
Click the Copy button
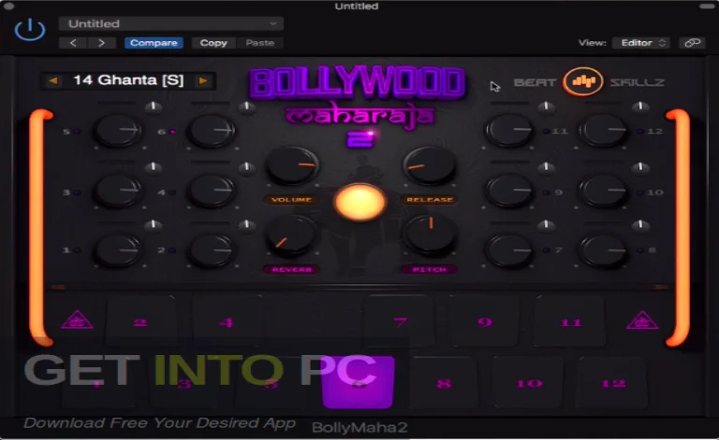tap(213, 43)
